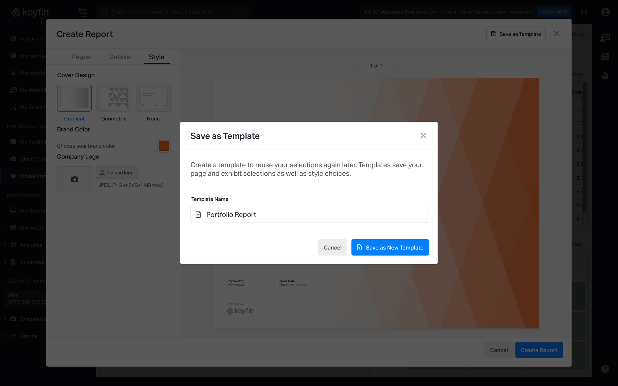
Task: Click the document icon in template name field
Action: 198,214
